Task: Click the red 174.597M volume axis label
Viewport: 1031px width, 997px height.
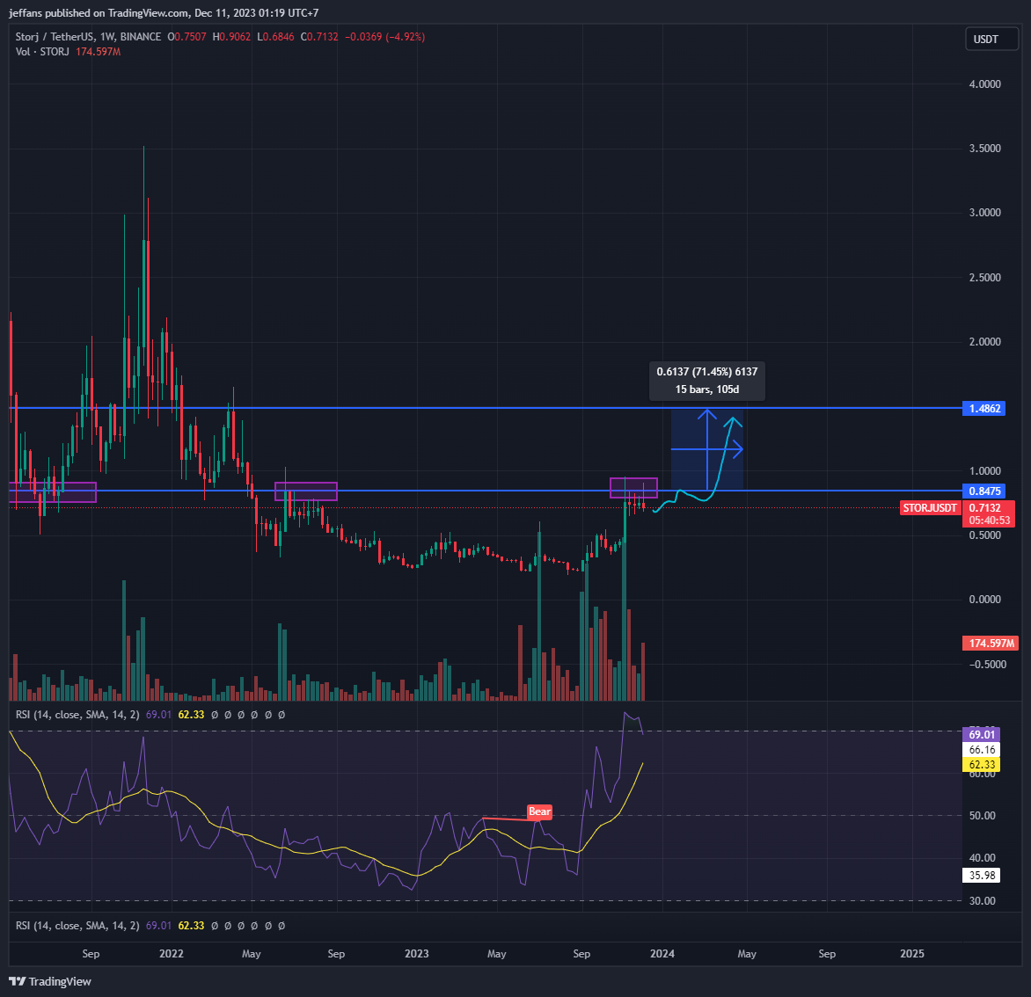Action: [991, 644]
